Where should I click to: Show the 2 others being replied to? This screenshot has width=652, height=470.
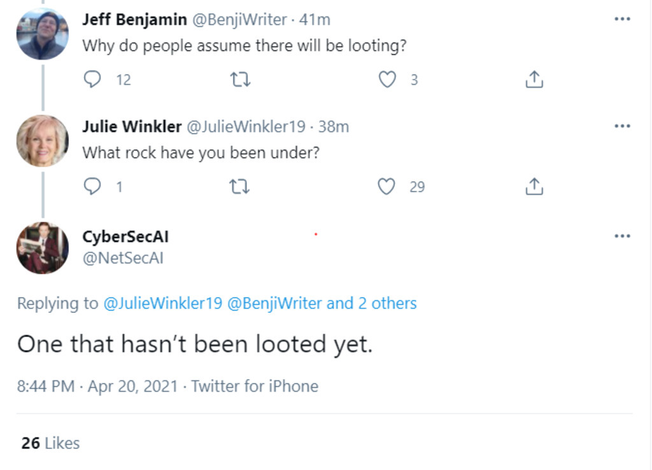click(372, 303)
